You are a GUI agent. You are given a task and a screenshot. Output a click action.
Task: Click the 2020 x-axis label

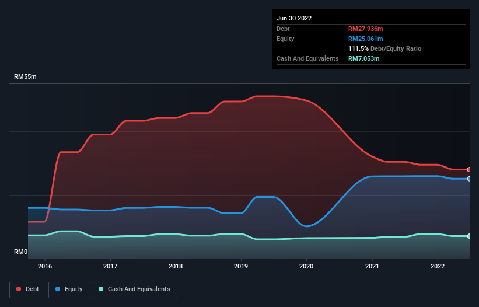pyautogui.click(x=306, y=266)
